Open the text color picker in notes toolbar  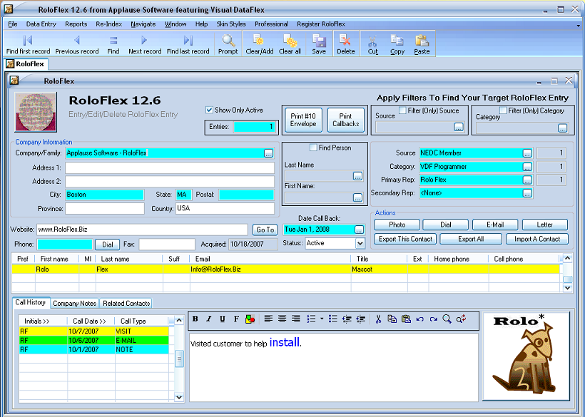click(250, 319)
